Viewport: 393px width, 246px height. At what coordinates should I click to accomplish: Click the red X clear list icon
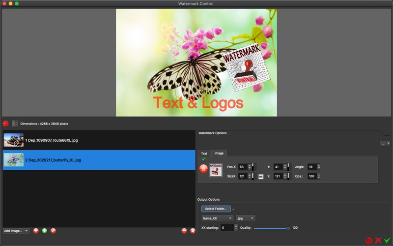(x=193, y=231)
